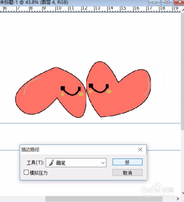Close the 未标题-1 document window
Image resolution: width=184 pixels, height=202 pixels.
179,2
